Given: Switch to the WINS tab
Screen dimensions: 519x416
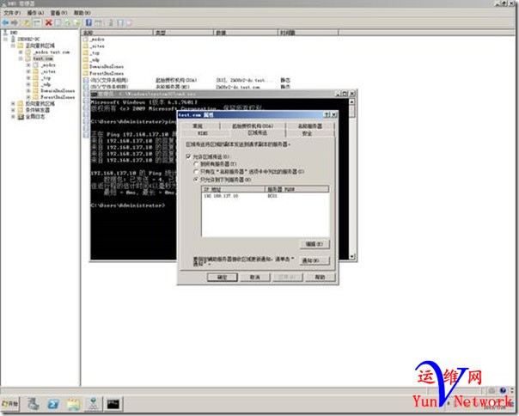Looking at the screenshot, I should (203, 133).
